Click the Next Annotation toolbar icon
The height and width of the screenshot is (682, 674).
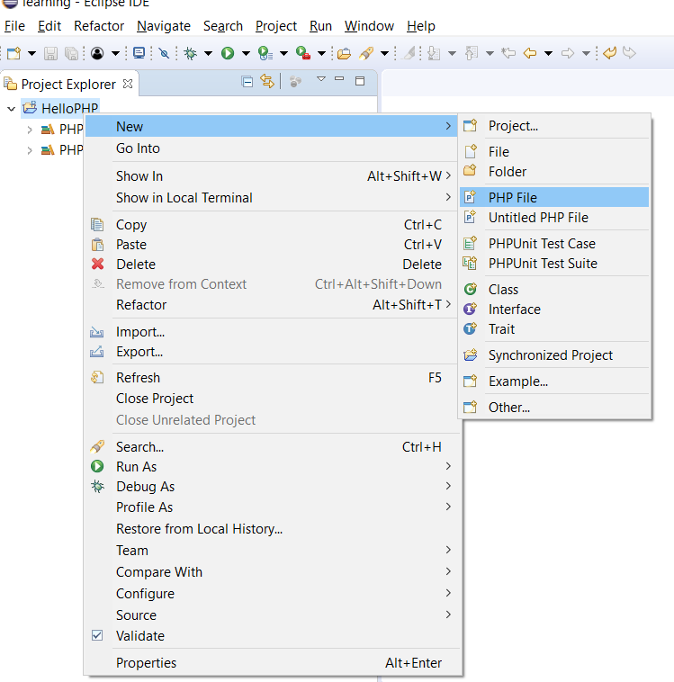point(434,53)
